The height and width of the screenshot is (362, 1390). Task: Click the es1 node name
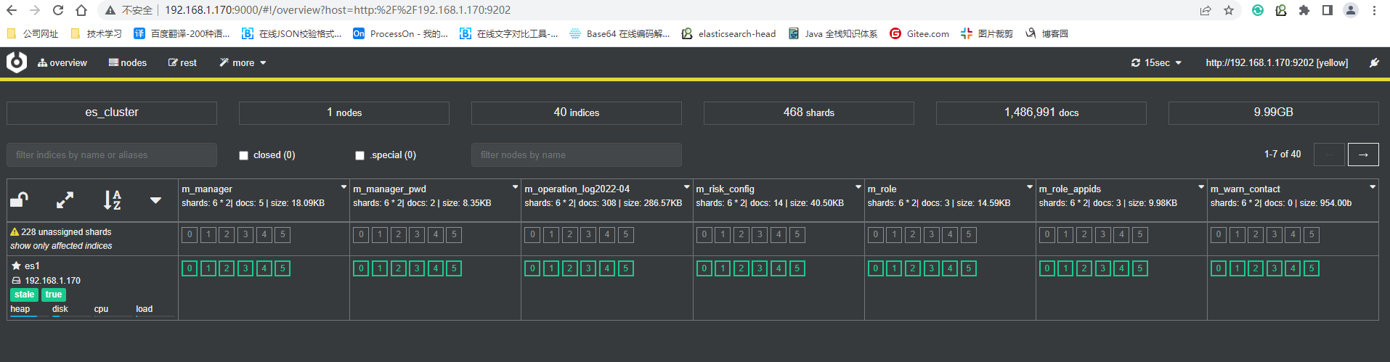click(x=32, y=266)
